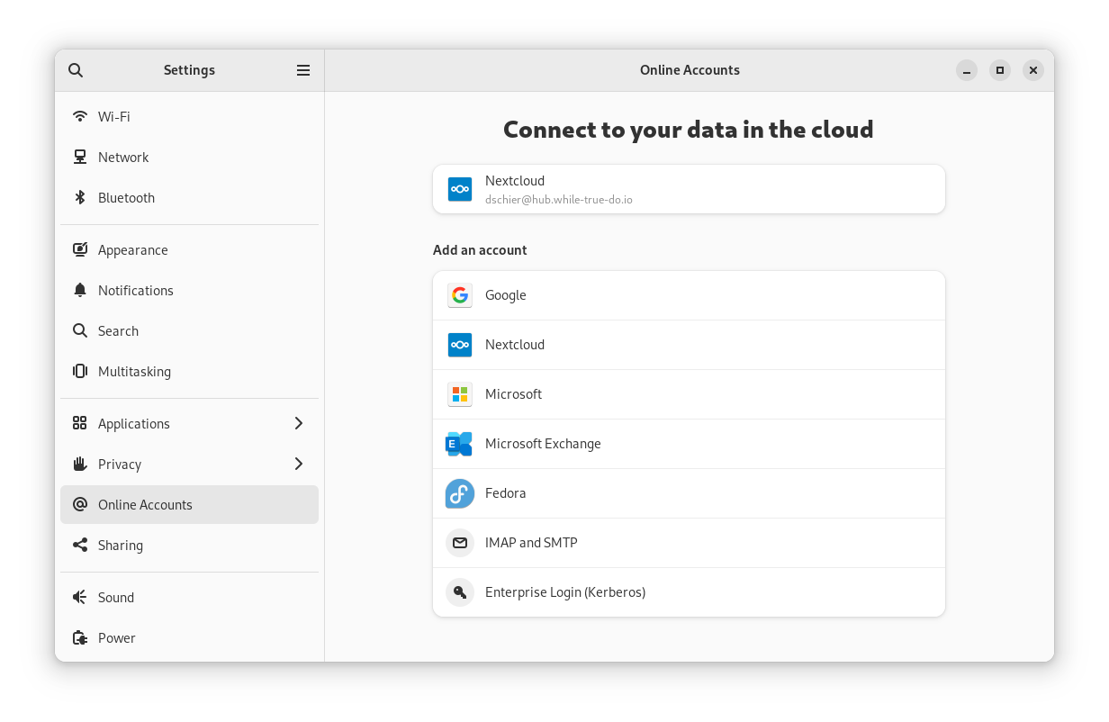The width and height of the screenshot is (1109, 722).
Task: Add a Google account
Action: tap(689, 295)
